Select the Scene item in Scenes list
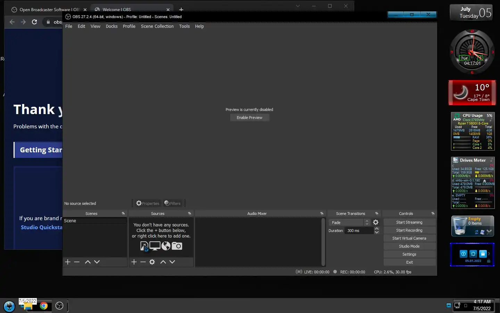Screen dimensions: 500x313 point(95,221)
